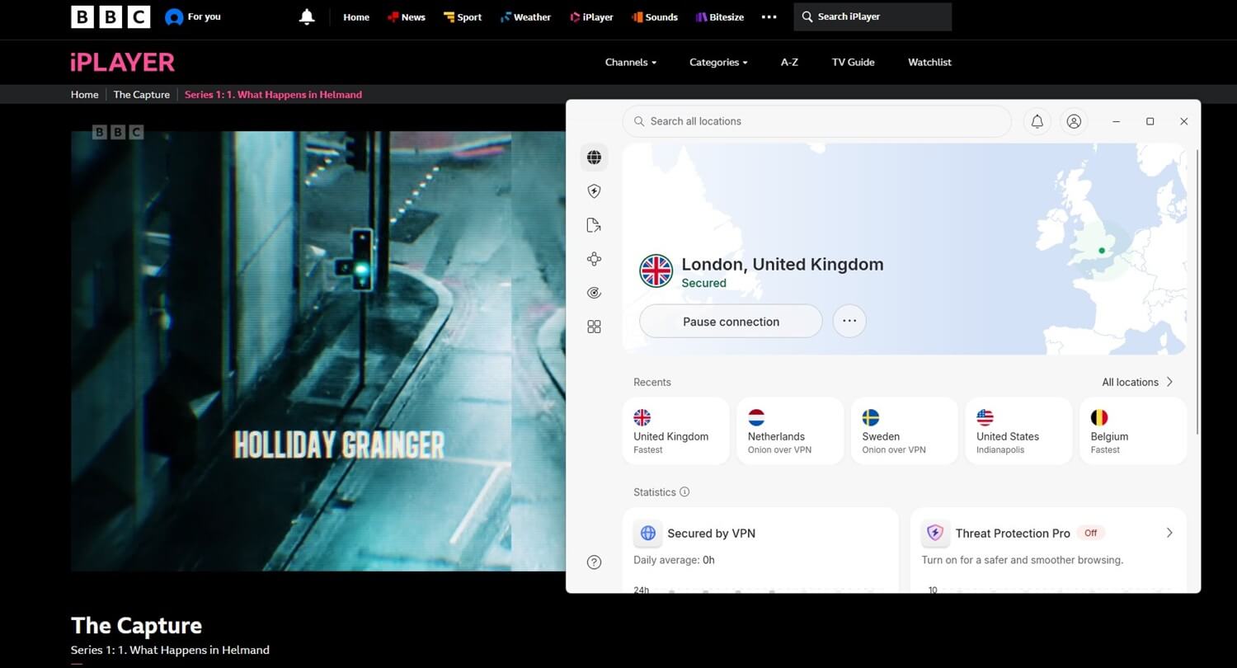The height and width of the screenshot is (668, 1237).
Task: Connect to Belgium recent location
Action: pos(1133,431)
